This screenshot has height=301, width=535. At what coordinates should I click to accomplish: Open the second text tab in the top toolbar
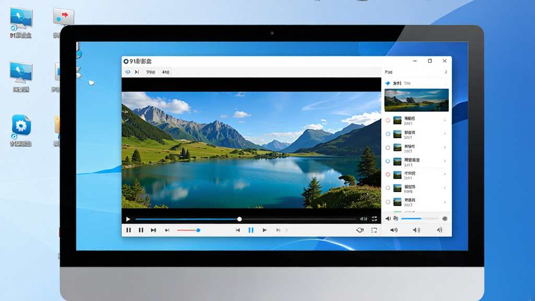tap(166, 72)
